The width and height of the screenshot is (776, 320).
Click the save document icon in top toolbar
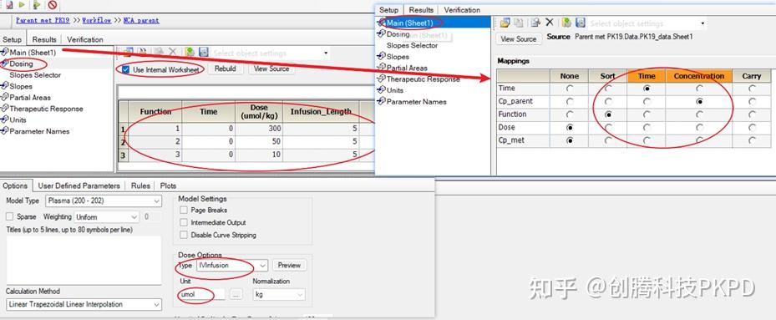tap(9, 5)
